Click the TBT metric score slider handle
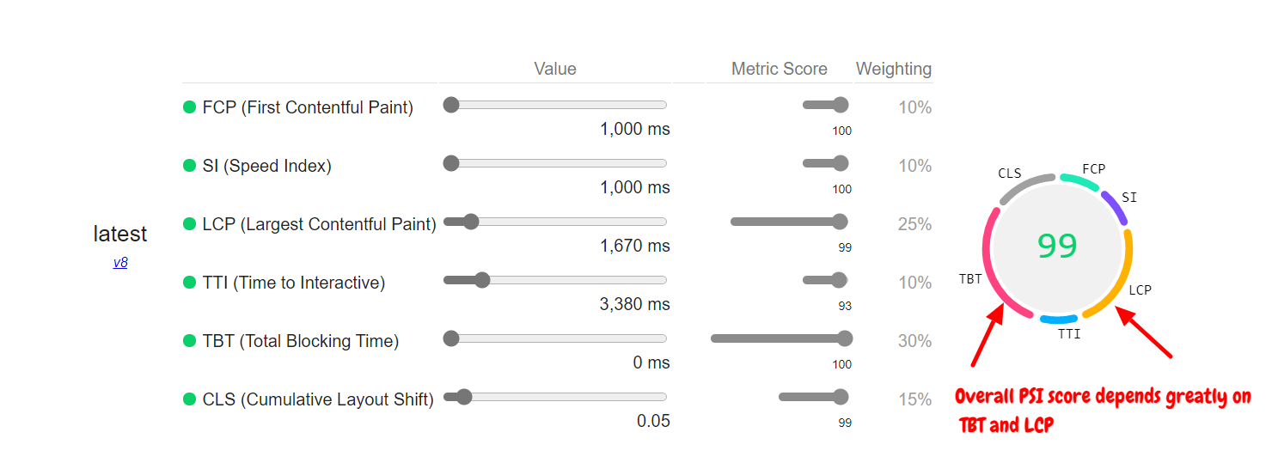Viewport: 1278px width, 469px height. 845,338
